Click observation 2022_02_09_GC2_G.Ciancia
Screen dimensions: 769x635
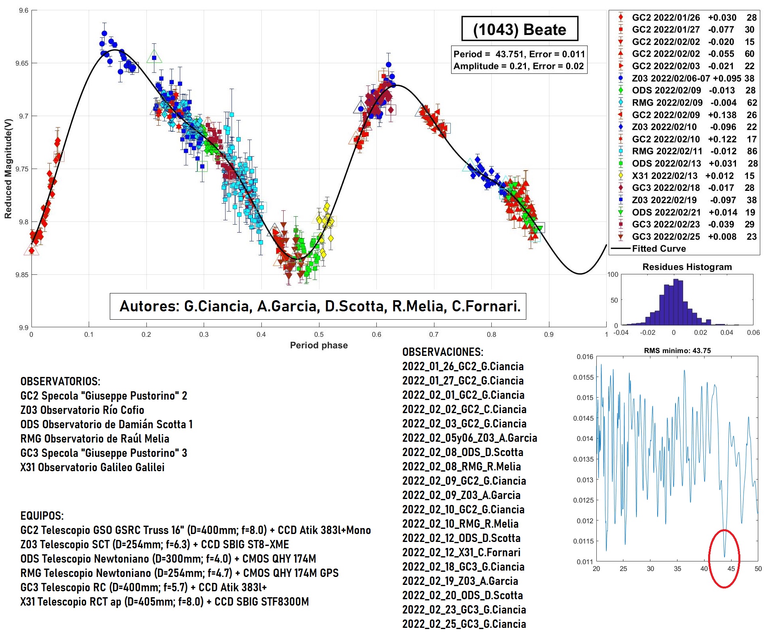464,481
